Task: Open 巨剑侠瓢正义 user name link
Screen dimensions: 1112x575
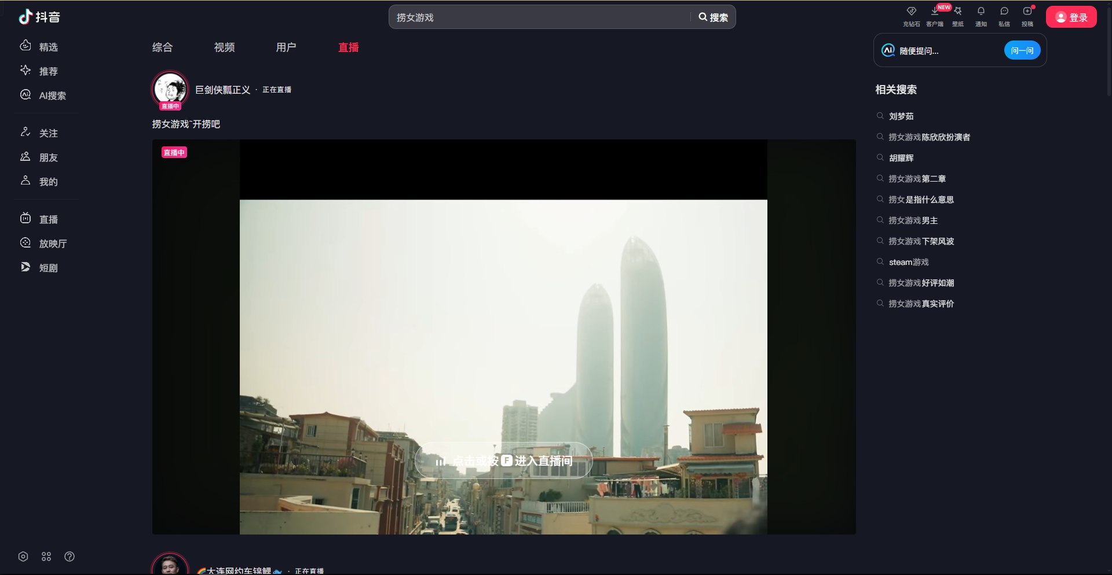Action: point(223,90)
